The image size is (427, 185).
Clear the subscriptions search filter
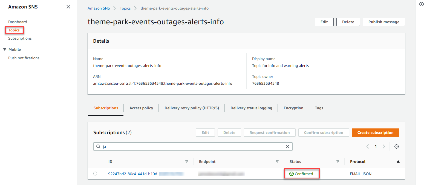[288, 146]
